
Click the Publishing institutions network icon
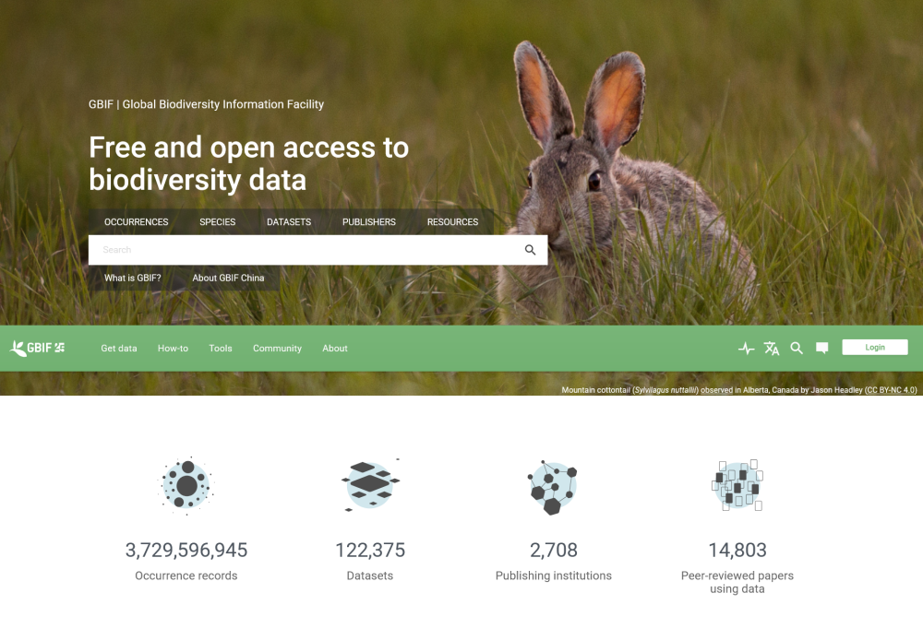552,487
